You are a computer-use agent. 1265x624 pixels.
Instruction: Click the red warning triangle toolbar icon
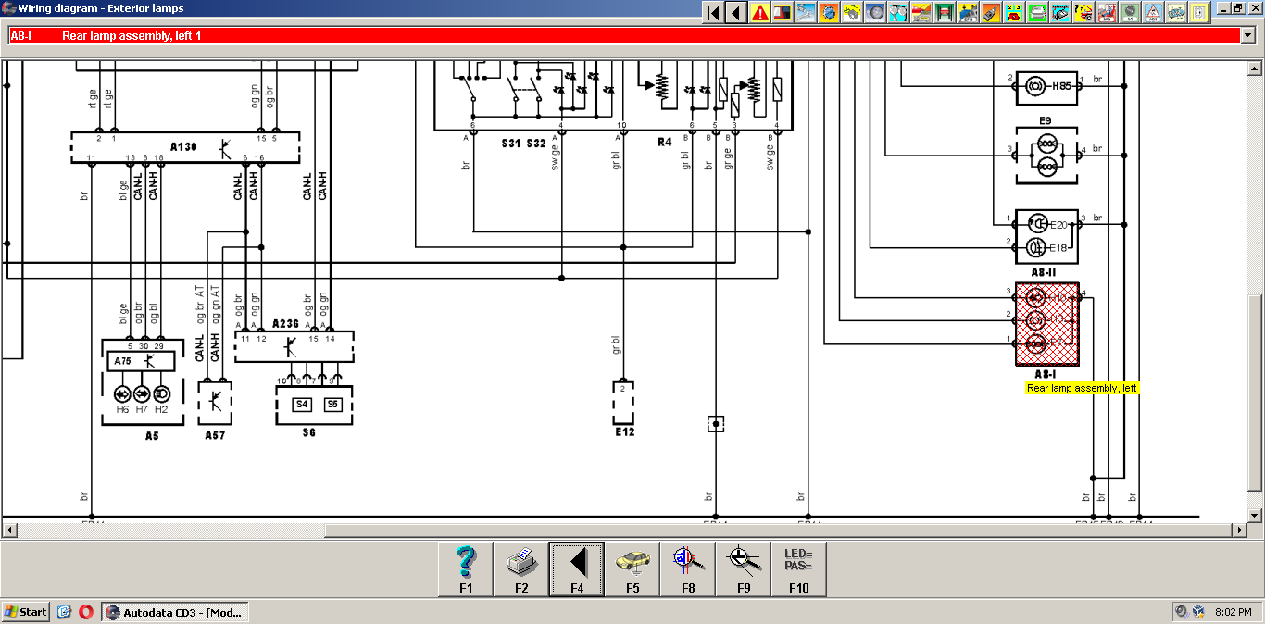tap(760, 12)
